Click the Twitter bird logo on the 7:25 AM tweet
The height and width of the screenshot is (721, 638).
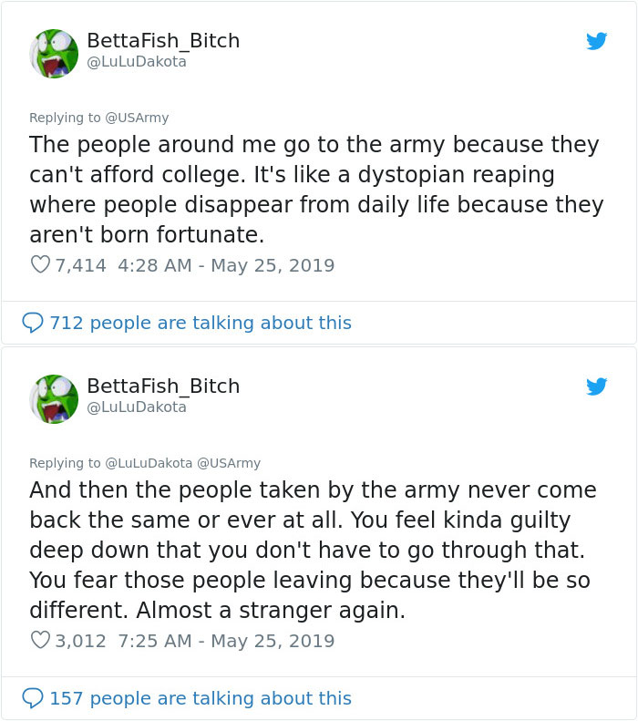click(596, 386)
